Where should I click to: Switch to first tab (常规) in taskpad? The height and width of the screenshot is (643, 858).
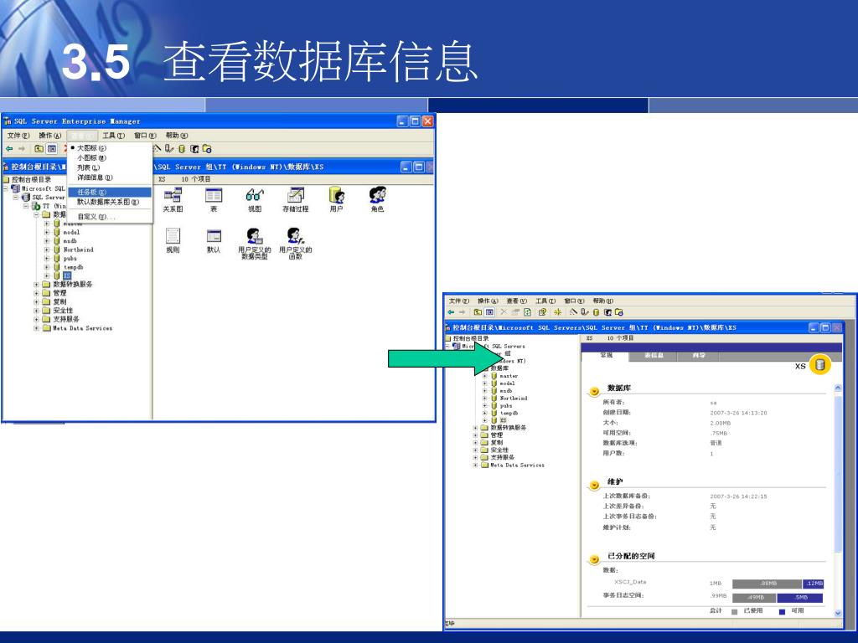tap(606, 355)
